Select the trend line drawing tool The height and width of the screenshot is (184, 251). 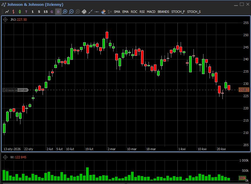point(90,12)
